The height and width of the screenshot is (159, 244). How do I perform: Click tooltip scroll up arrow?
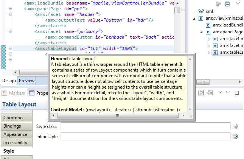pos(190,59)
